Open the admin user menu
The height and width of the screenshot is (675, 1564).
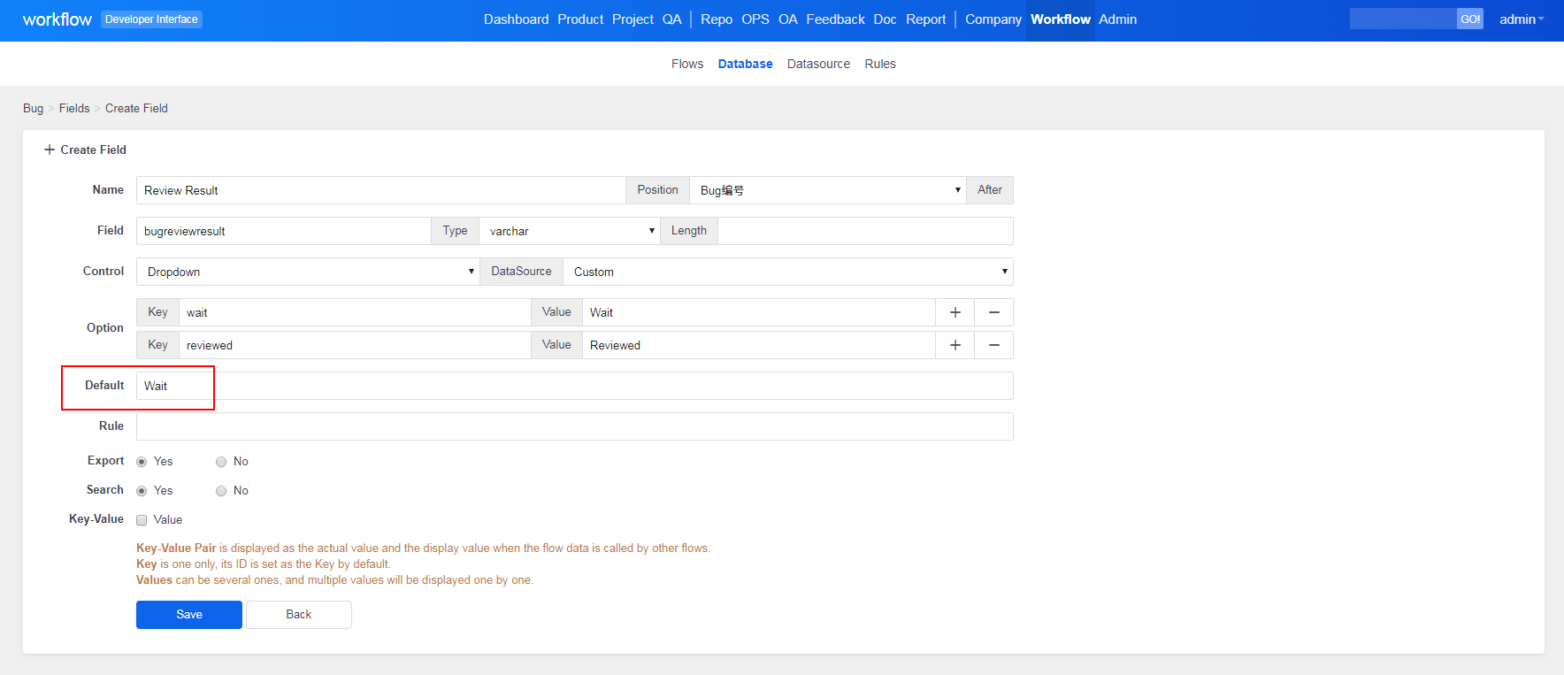pos(1521,19)
